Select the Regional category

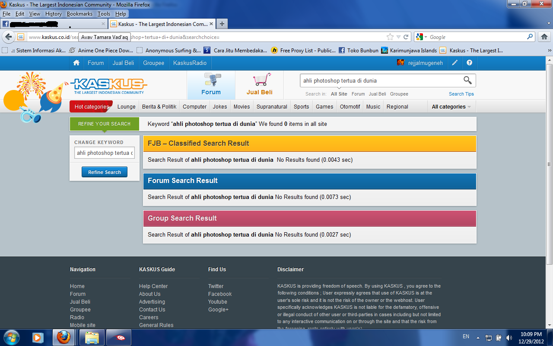tap(397, 107)
